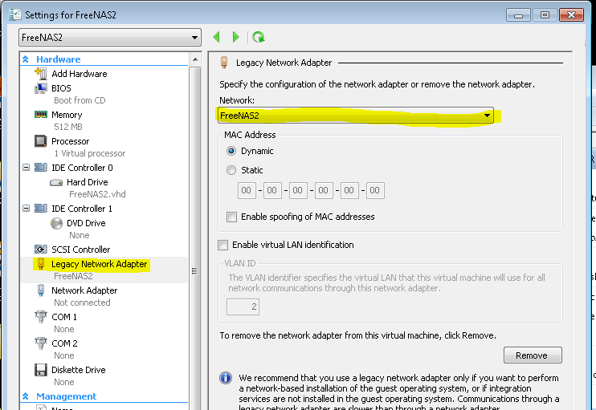Click the Legacy Network Adapter tree icon
The width and height of the screenshot is (596, 410).
click(41, 263)
